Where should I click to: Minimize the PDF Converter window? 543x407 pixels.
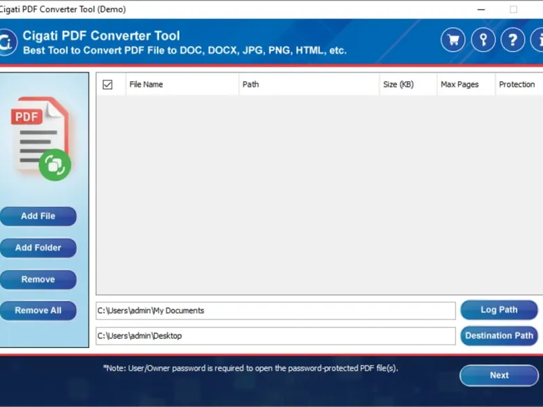pyautogui.click(x=481, y=9)
